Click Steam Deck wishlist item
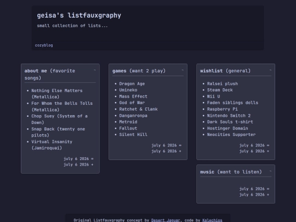The image size is (296, 222). coord(220,90)
